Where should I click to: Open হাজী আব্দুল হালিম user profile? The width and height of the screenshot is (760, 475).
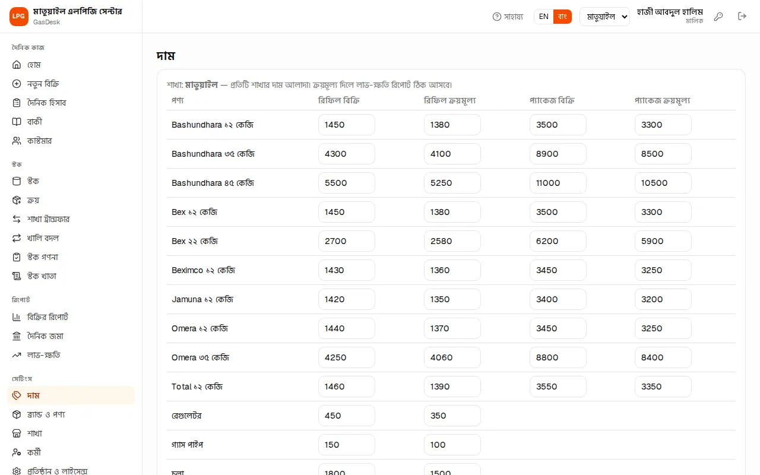pyautogui.click(x=670, y=16)
